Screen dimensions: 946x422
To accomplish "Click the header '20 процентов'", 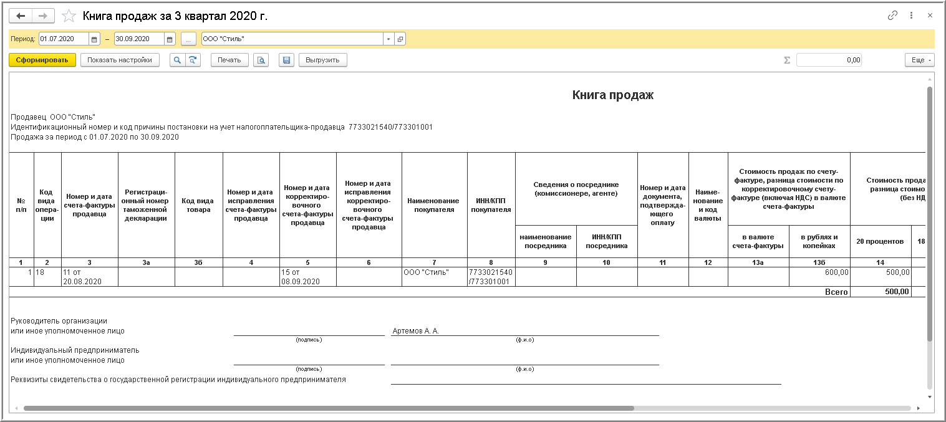I will 881,241.
